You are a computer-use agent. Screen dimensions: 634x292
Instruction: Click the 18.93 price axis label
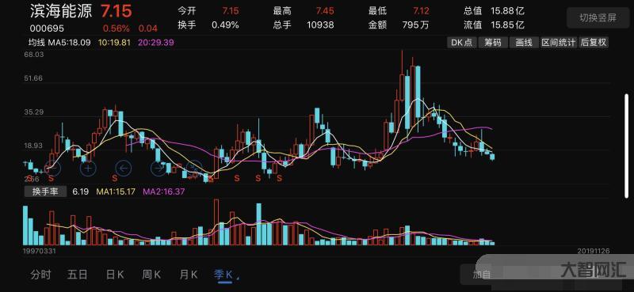click(x=33, y=146)
